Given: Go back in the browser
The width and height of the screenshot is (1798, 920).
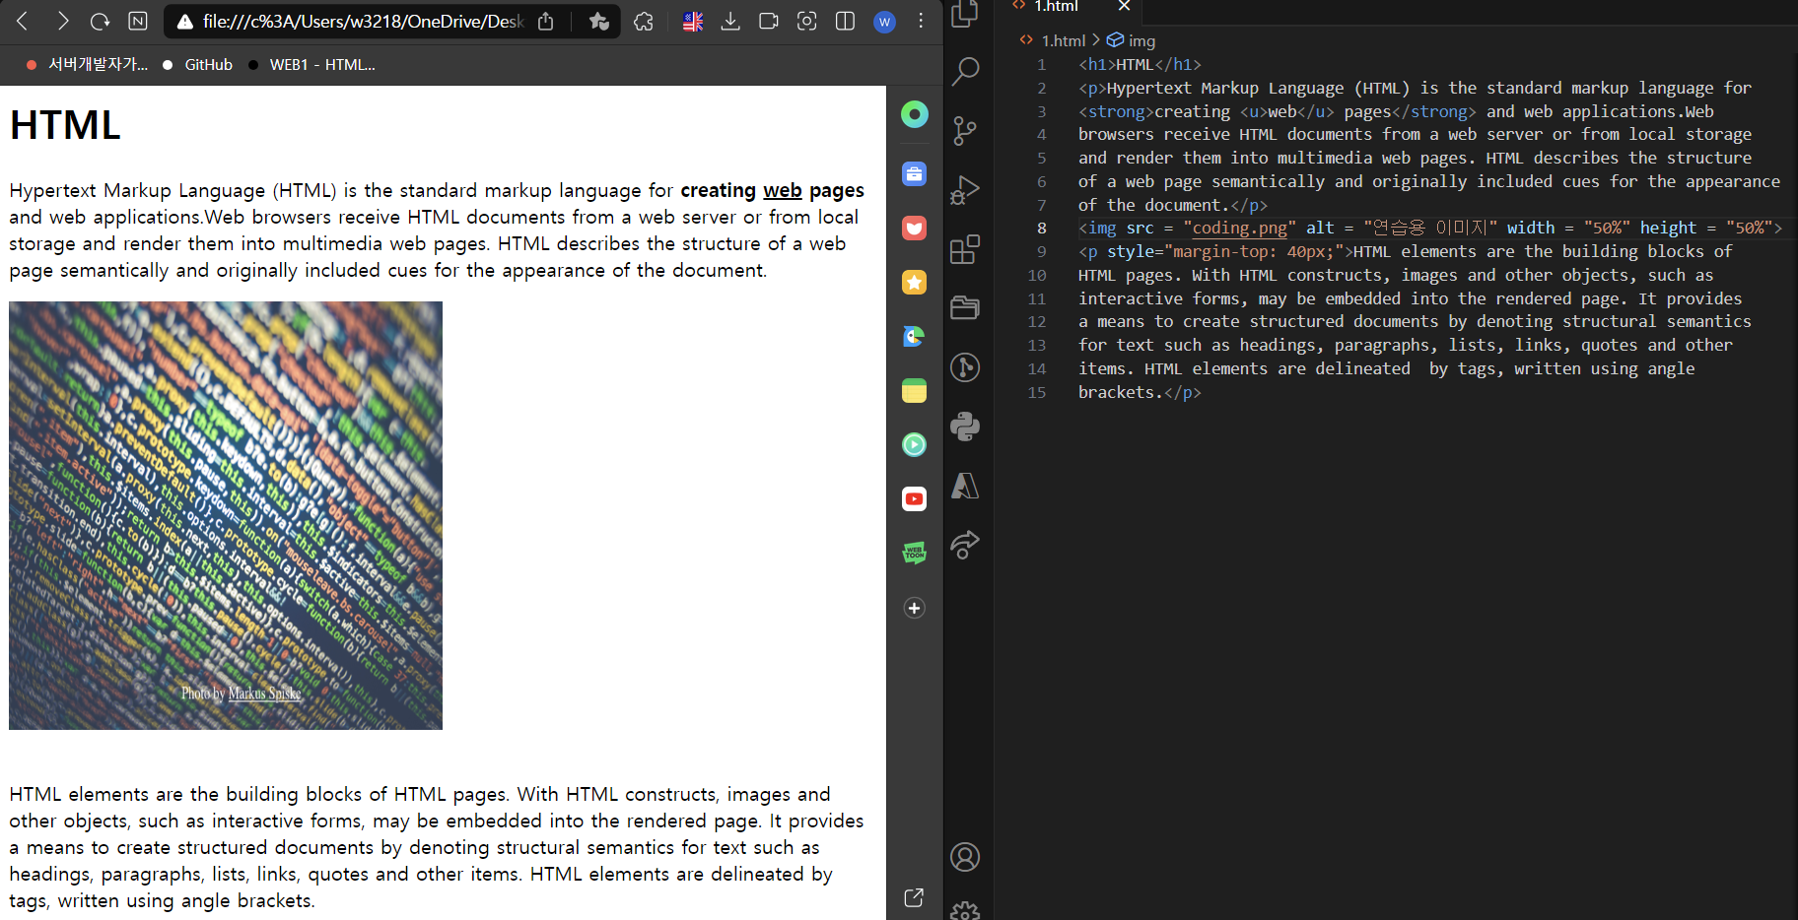Looking at the screenshot, I should 23,21.
